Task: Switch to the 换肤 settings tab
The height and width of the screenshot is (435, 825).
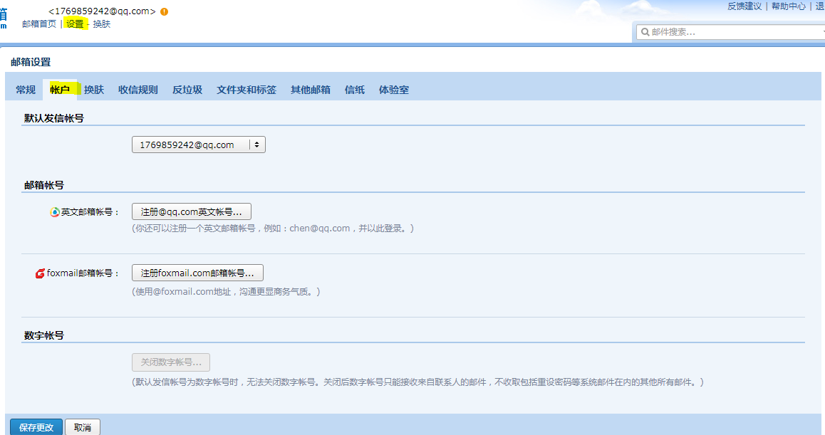Action: 94,90
